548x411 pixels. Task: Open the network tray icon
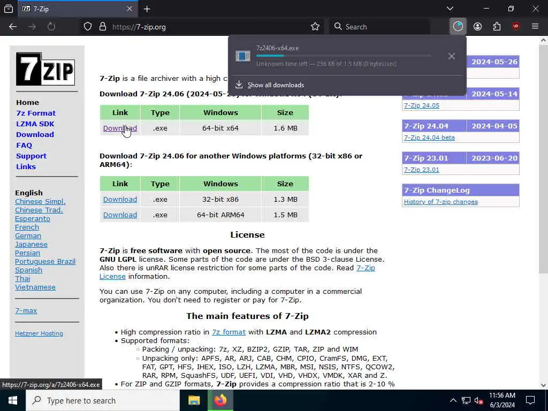click(x=466, y=400)
